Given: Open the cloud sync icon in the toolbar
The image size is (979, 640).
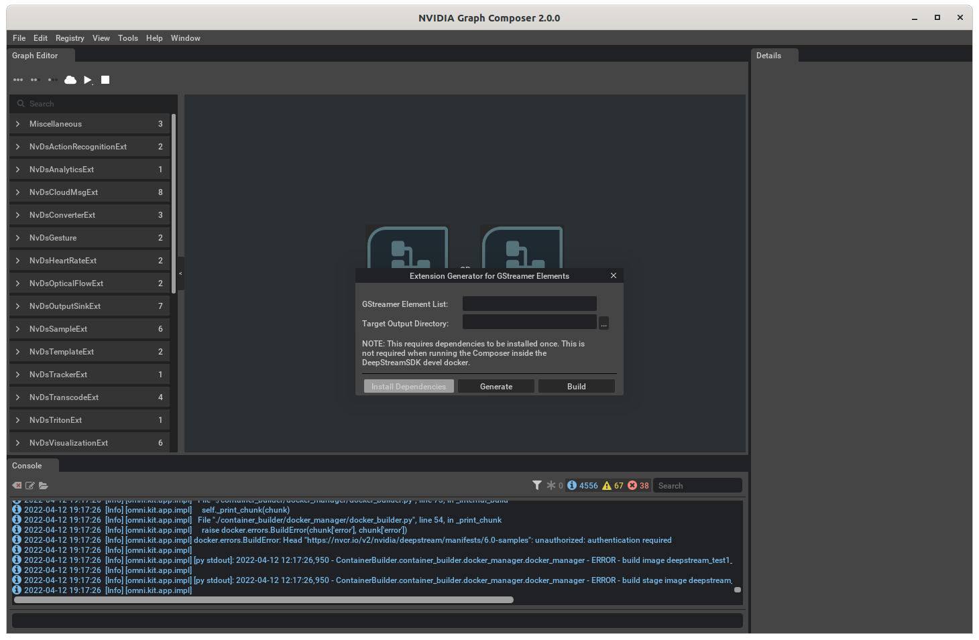Looking at the screenshot, I should (x=70, y=80).
